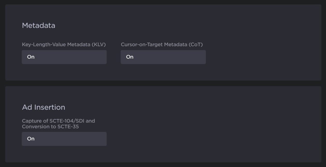
Task: Expand the SCTE-104/SDI capture setting dropdown
Action: point(64,139)
